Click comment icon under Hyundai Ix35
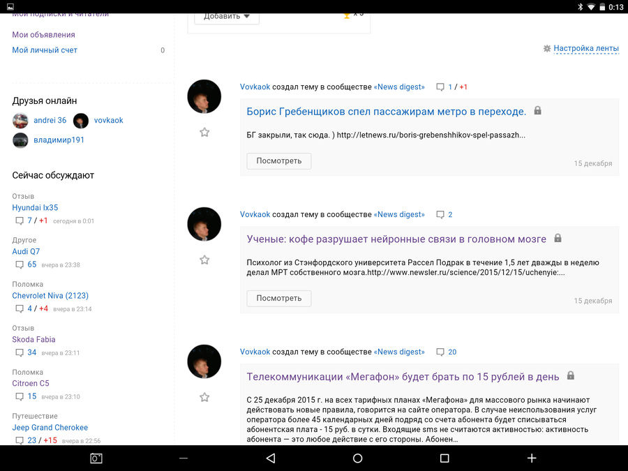This screenshot has height=471, width=628. [x=20, y=220]
